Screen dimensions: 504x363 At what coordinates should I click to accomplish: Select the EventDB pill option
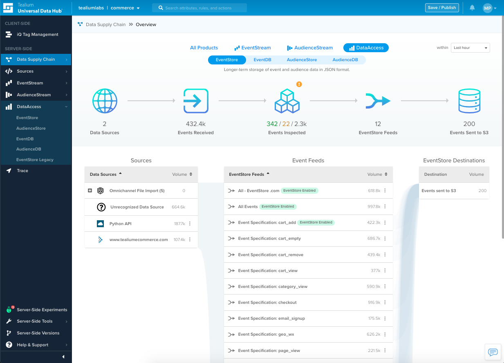[x=262, y=60]
